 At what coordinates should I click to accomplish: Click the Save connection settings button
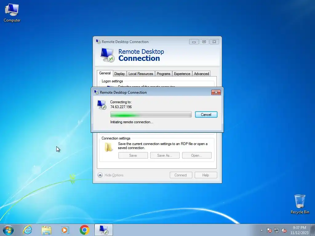point(133,155)
